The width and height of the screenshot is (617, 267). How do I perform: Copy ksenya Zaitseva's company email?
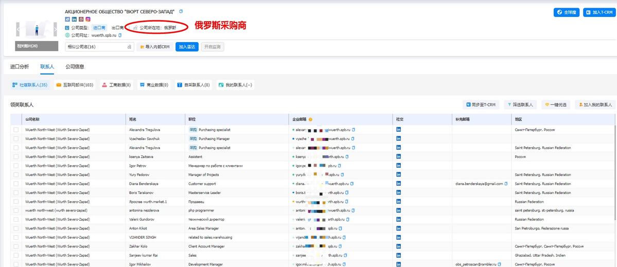coord(347,156)
